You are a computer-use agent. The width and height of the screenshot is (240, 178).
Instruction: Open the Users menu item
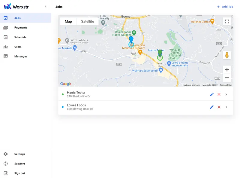click(x=25, y=47)
